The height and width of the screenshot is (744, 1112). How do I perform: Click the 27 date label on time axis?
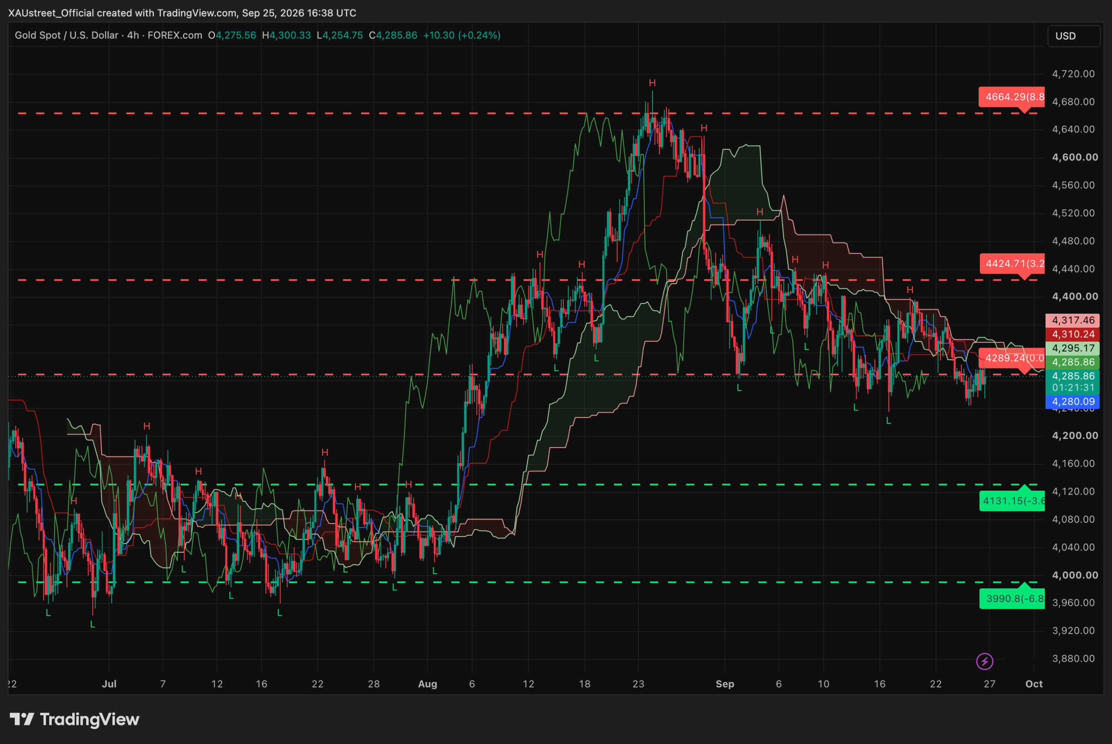coord(989,684)
